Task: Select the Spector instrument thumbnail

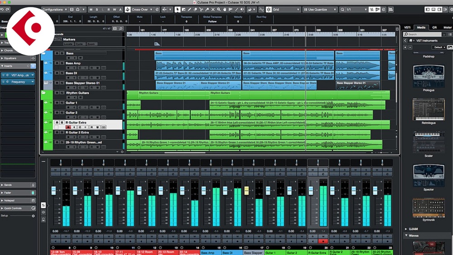Action: [429, 176]
